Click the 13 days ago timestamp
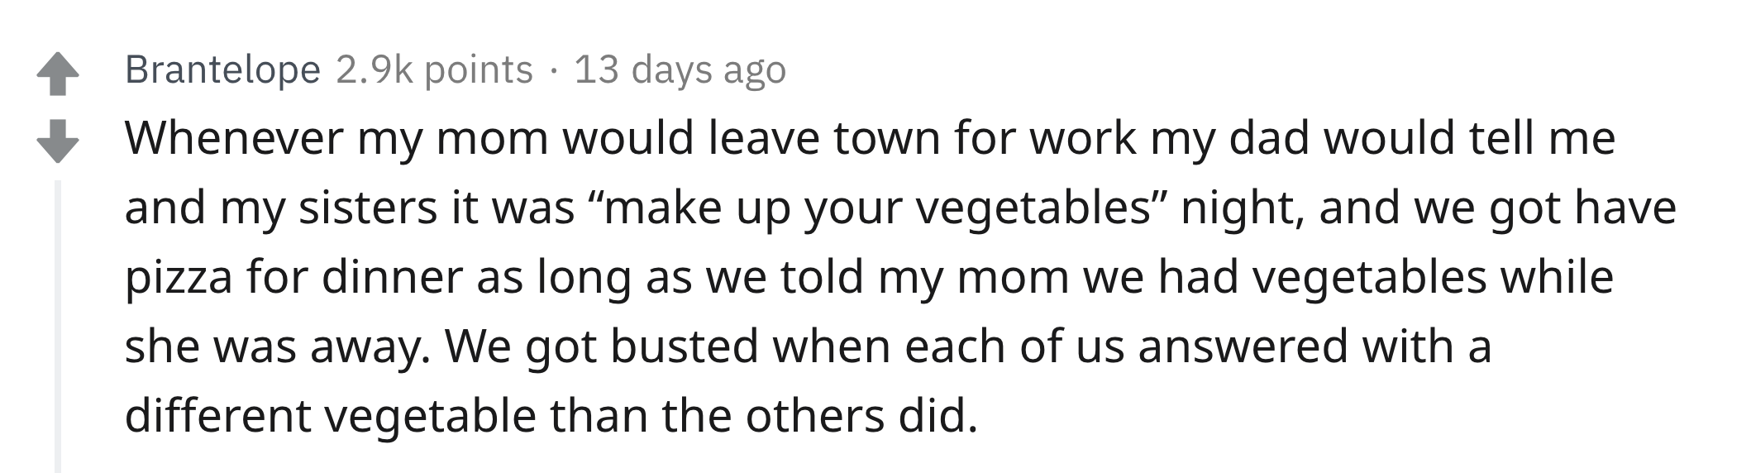Image resolution: width=1751 pixels, height=473 pixels. pos(680,69)
